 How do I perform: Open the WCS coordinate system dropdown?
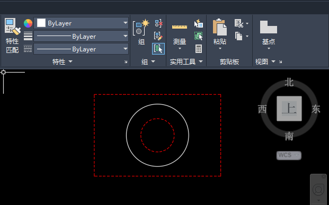[x=289, y=156]
